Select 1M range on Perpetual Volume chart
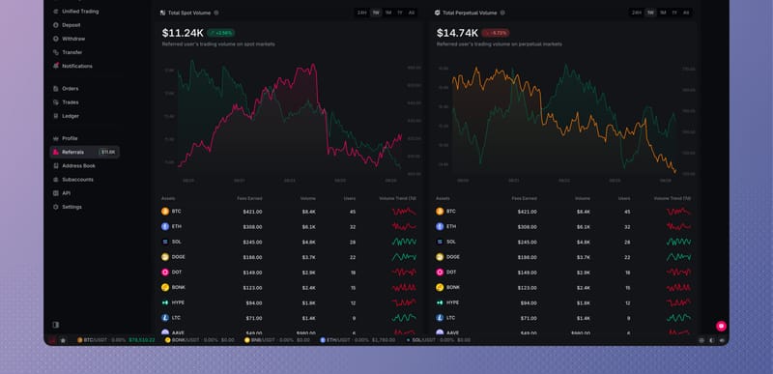Viewport: 773px width, 374px height. point(663,13)
